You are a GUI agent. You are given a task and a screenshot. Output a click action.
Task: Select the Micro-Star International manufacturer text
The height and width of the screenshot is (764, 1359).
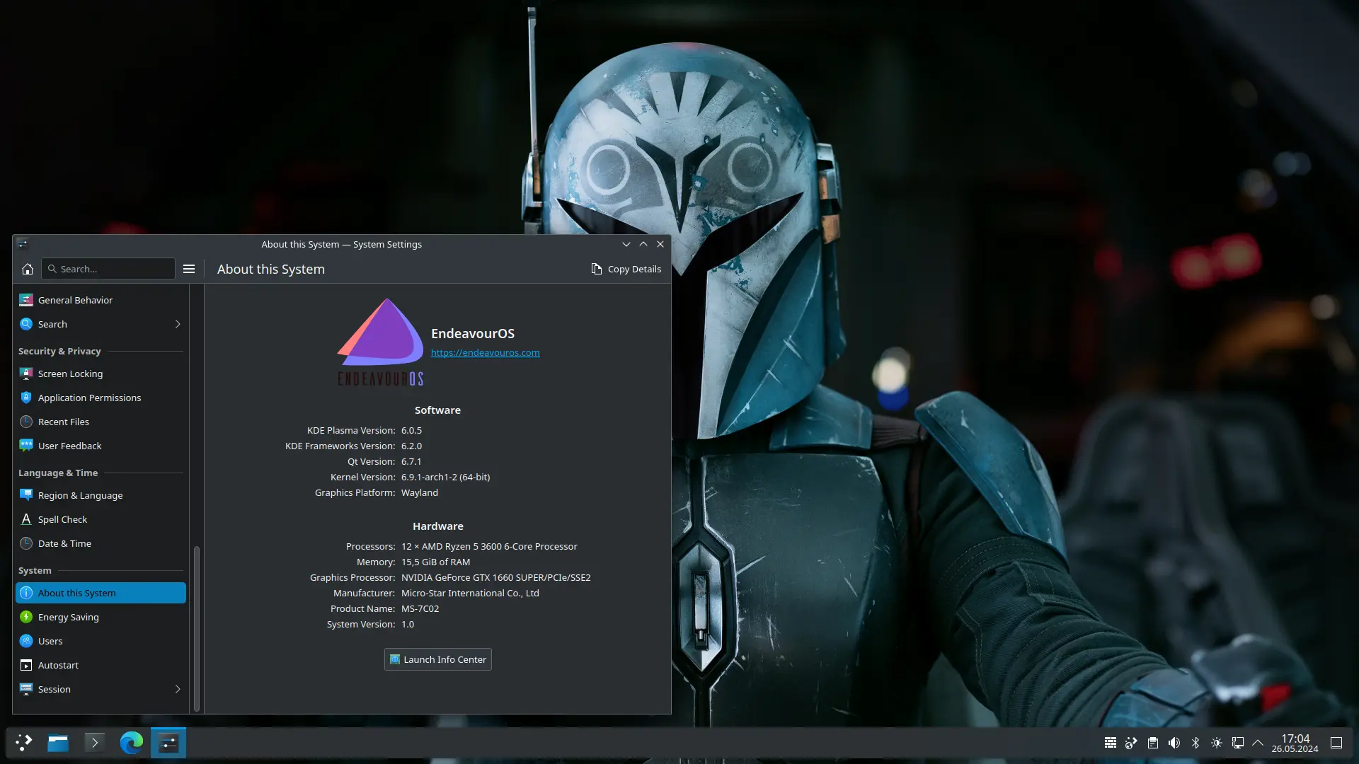(470, 593)
